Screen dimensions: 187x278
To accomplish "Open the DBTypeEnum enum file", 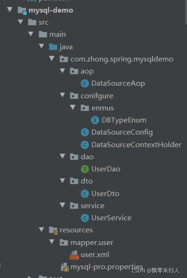I will point(124,121).
